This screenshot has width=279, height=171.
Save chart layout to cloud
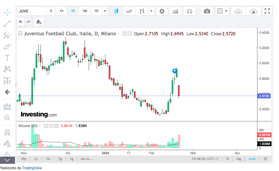pos(254,11)
